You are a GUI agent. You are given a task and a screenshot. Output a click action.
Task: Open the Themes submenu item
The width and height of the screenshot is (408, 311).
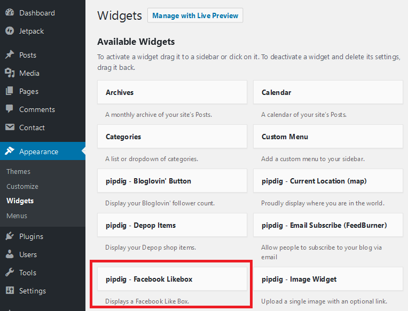point(19,171)
